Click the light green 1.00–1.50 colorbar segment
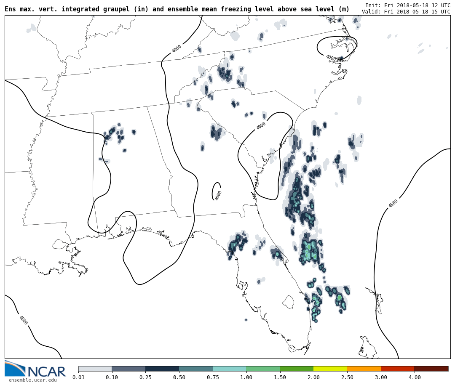 [263, 369]
